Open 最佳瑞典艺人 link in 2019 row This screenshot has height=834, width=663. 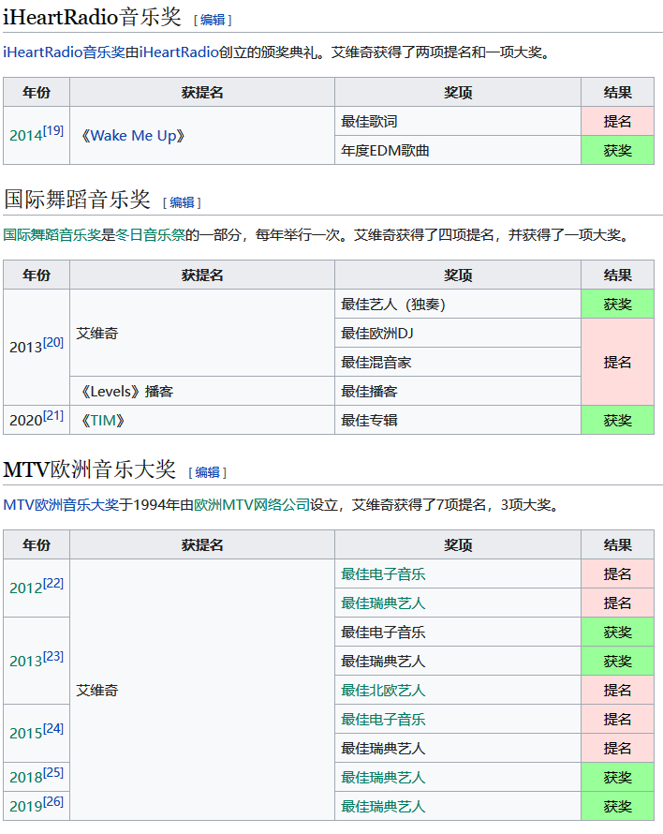pos(383,806)
